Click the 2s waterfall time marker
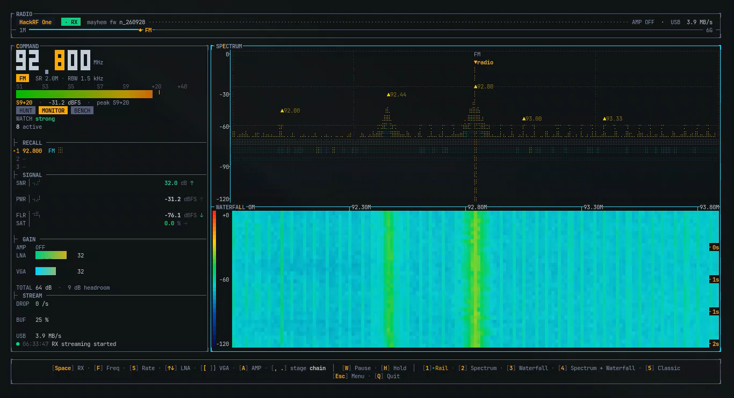The width and height of the screenshot is (734, 398). pyautogui.click(x=714, y=344)
